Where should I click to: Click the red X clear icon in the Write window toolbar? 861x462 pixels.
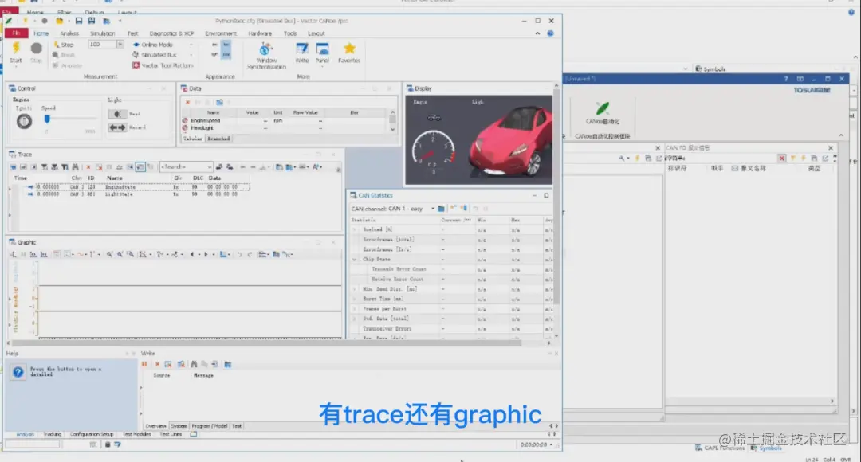[157, 364]
